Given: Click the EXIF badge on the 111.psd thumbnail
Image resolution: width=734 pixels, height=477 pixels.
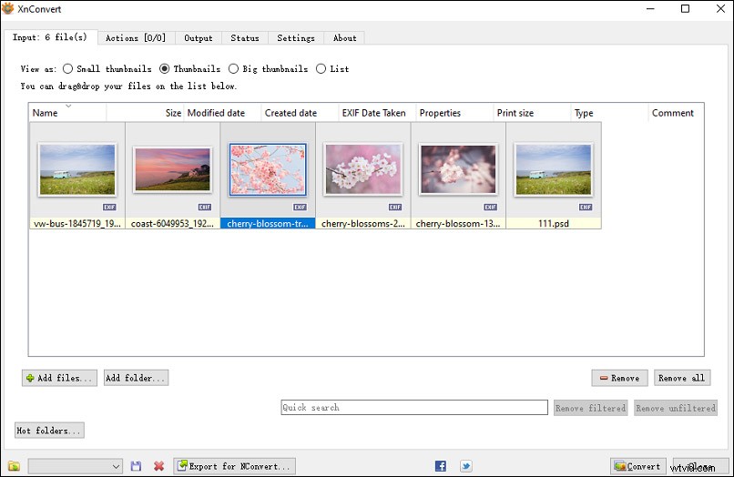Looking at the screenshot, I should click(586, 207).
